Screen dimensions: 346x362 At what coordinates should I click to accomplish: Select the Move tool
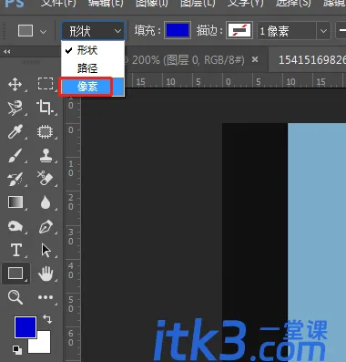[15, 84]
